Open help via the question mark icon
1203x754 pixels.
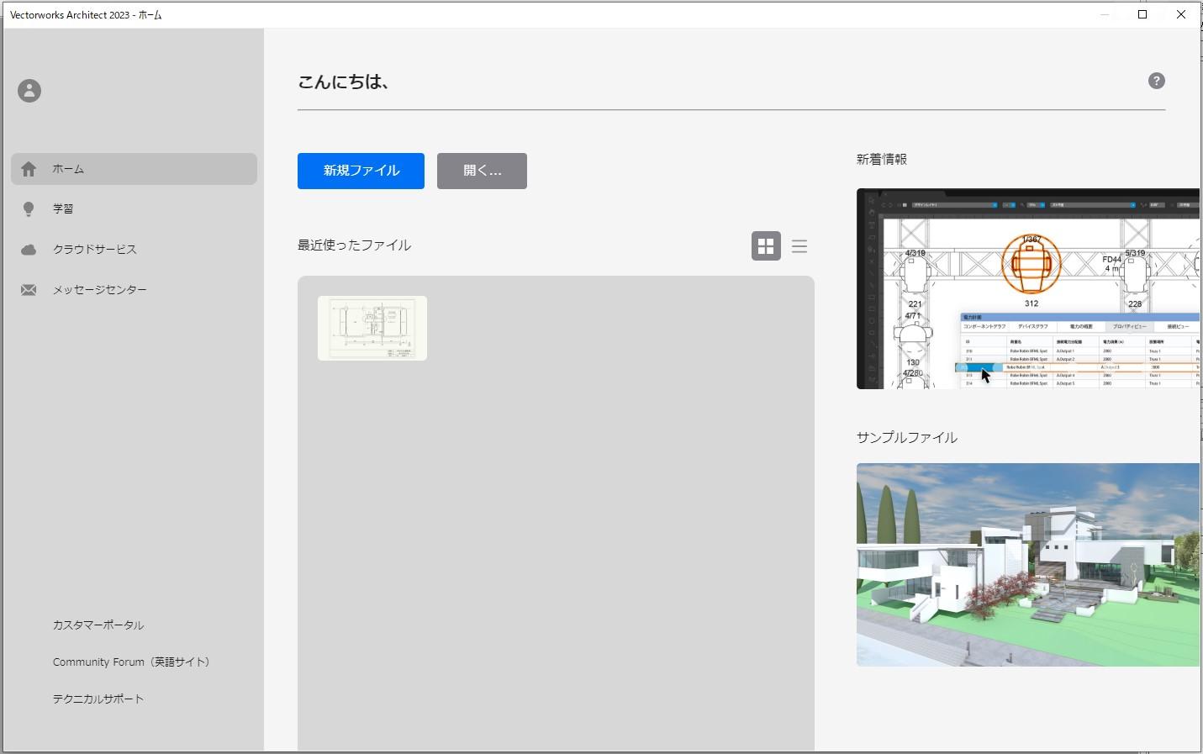click(x=1156, y=81)
